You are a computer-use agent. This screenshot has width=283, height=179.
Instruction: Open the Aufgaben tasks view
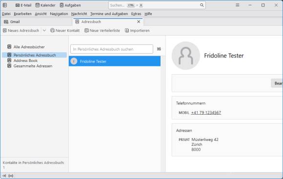pos(70,5)
